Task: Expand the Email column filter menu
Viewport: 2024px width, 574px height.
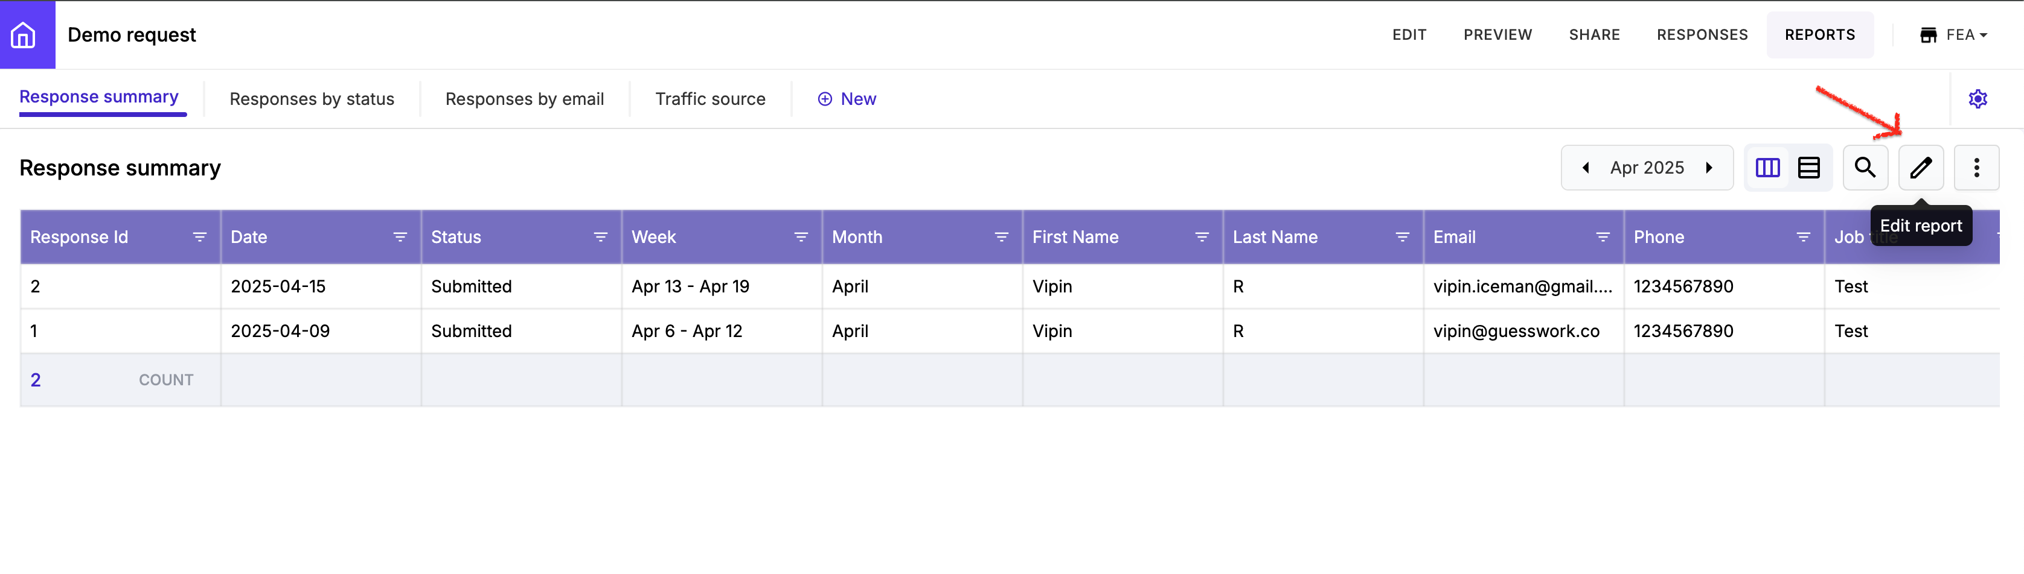Action: point(1603,237)
